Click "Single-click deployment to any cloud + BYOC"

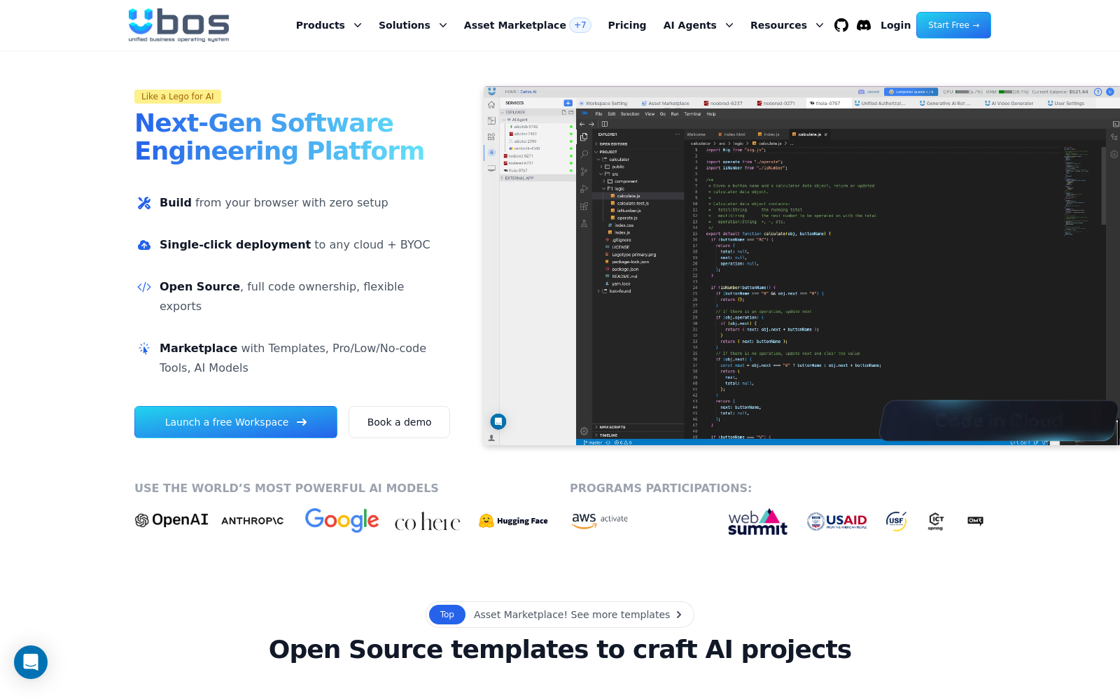pos(295,245)
